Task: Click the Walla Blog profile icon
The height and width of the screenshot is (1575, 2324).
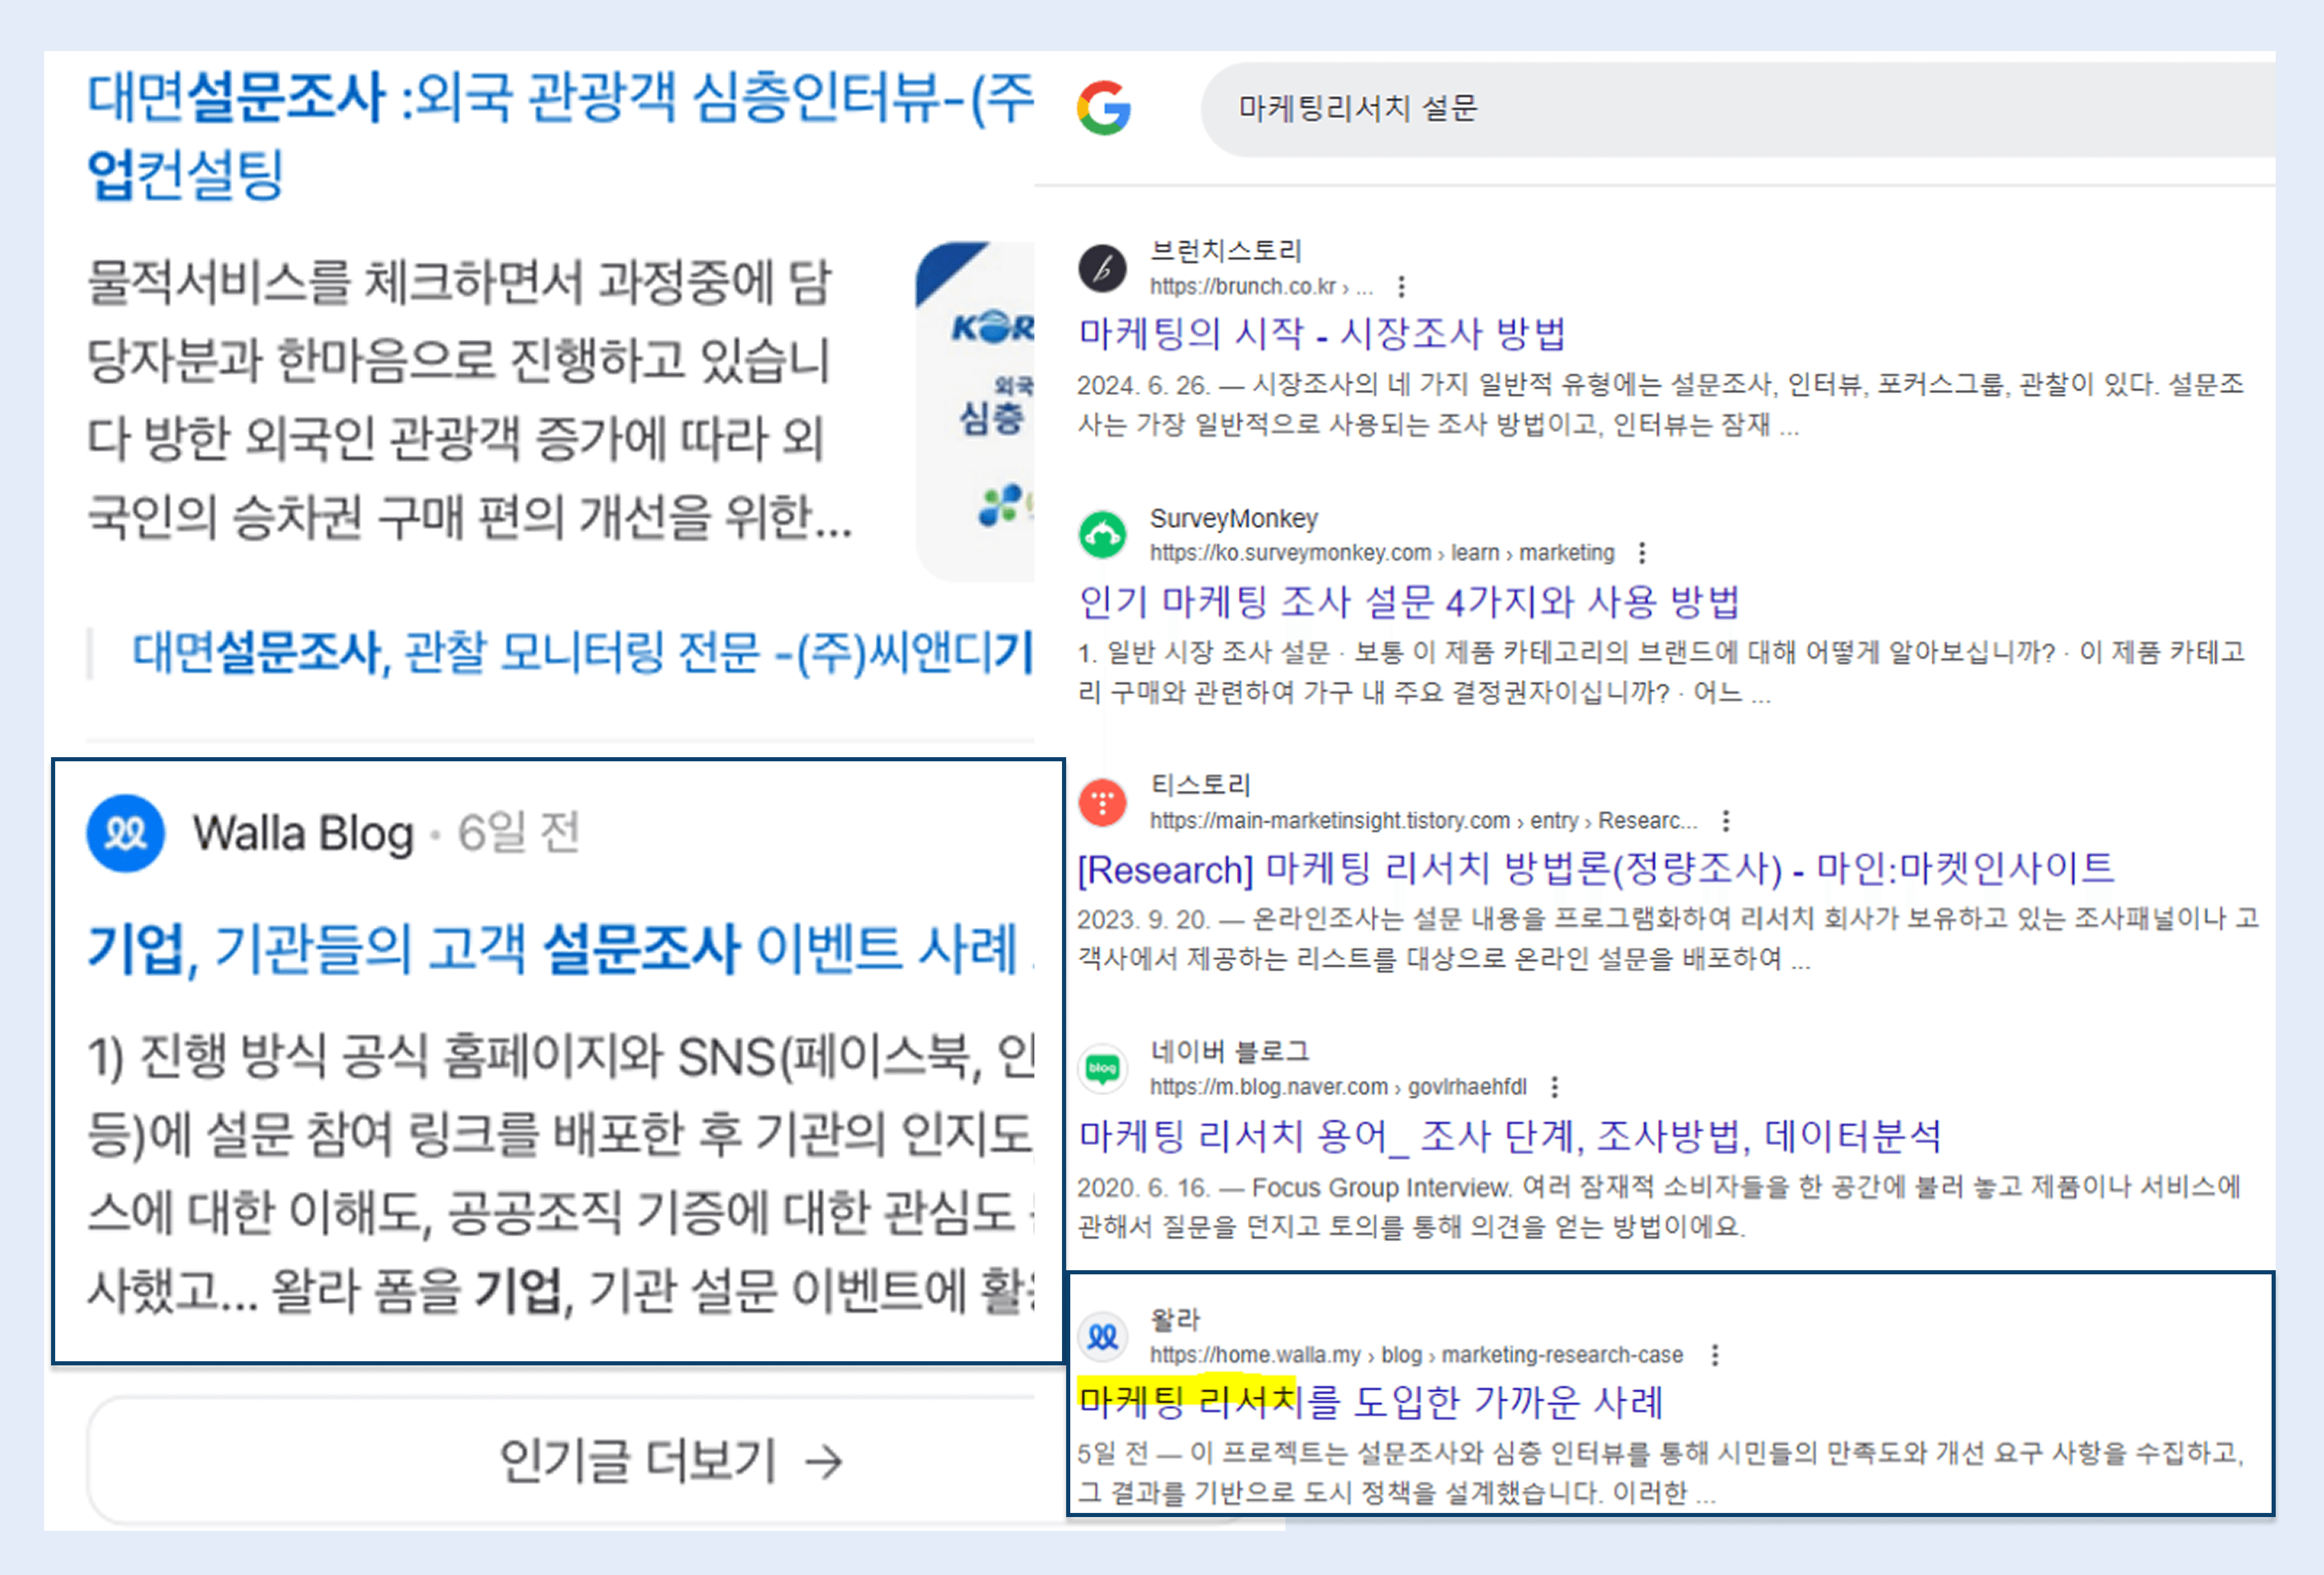Action: pos(125,833)
